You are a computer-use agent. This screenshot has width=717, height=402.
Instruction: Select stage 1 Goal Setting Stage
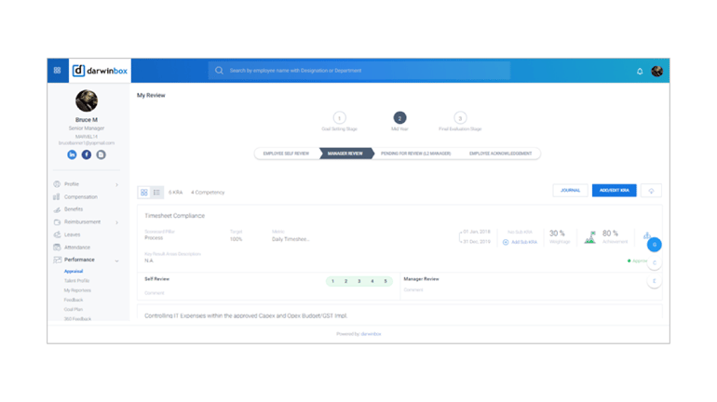click(x=339, y=118)
